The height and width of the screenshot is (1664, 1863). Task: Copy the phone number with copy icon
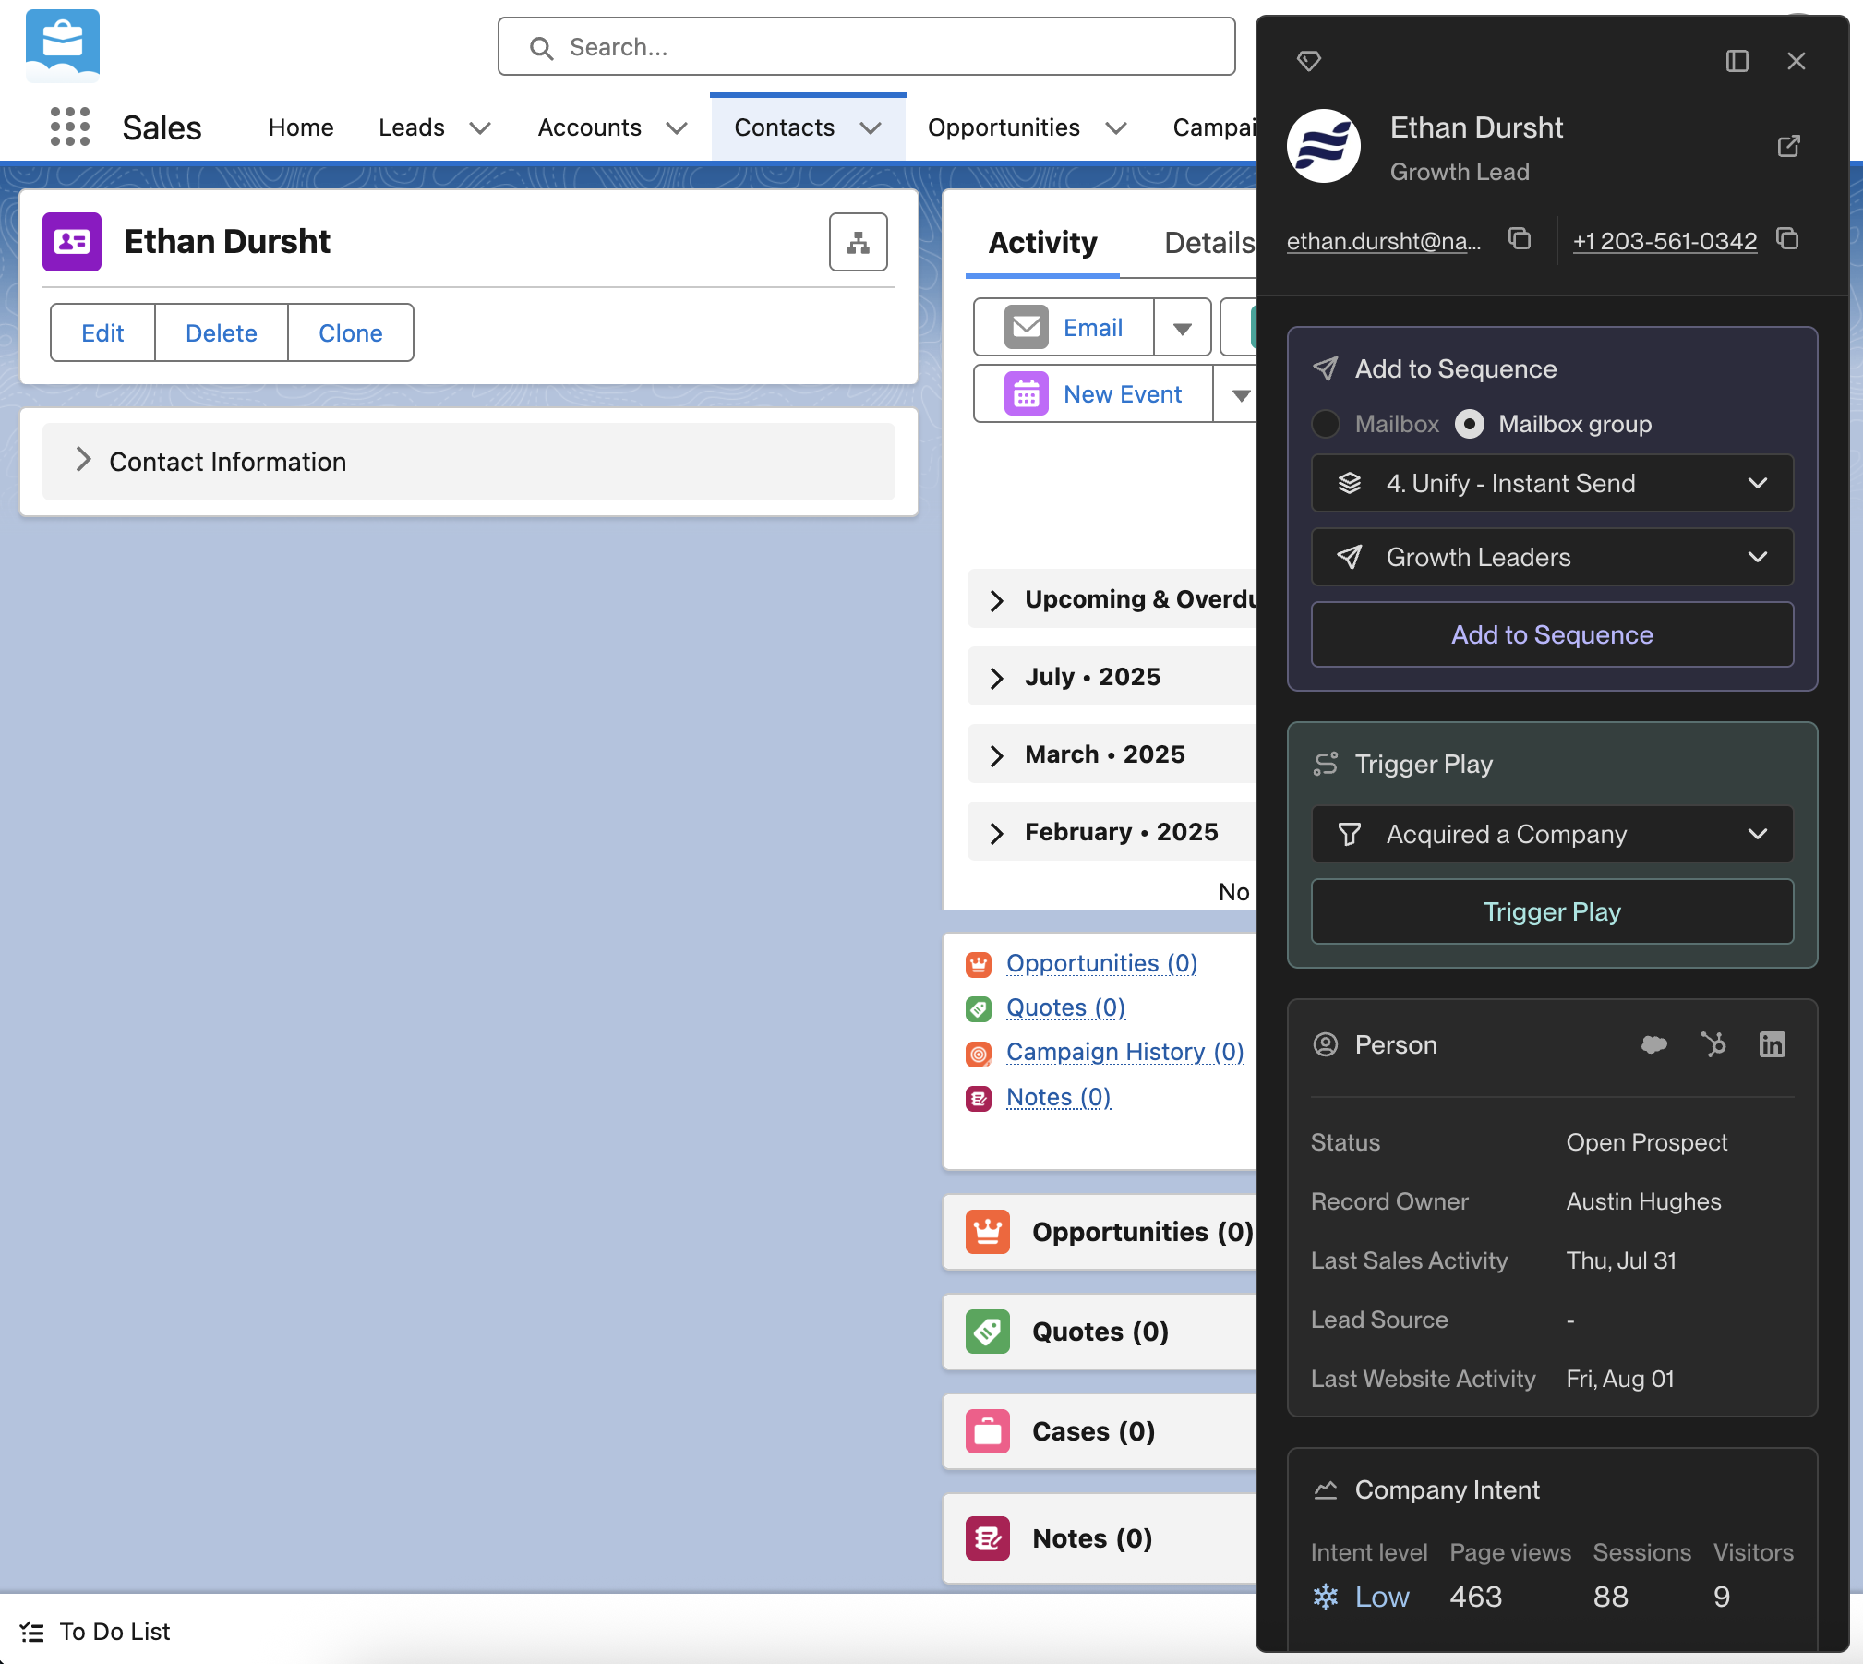tap(1788, 239)
